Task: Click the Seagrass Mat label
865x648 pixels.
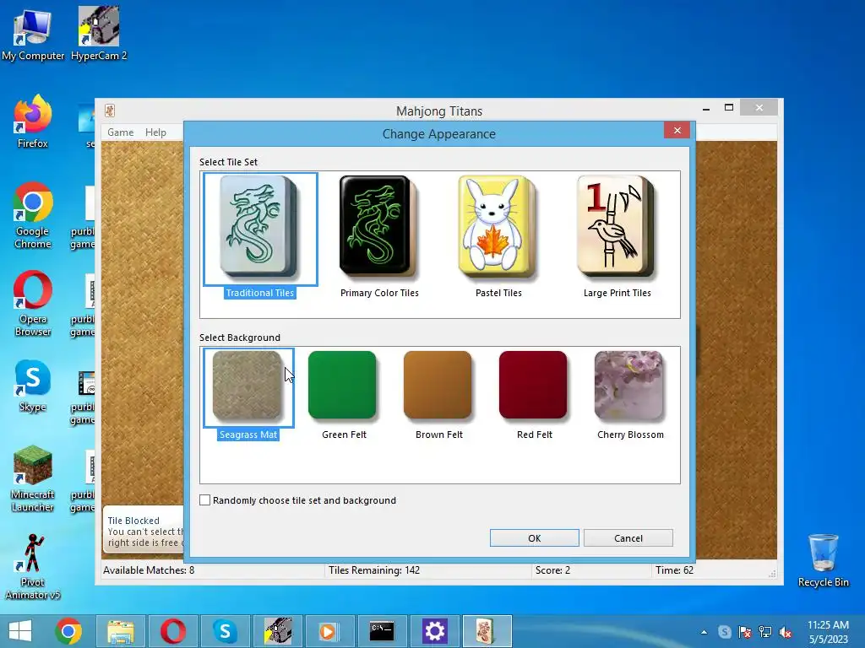Action: pos(248,435)
